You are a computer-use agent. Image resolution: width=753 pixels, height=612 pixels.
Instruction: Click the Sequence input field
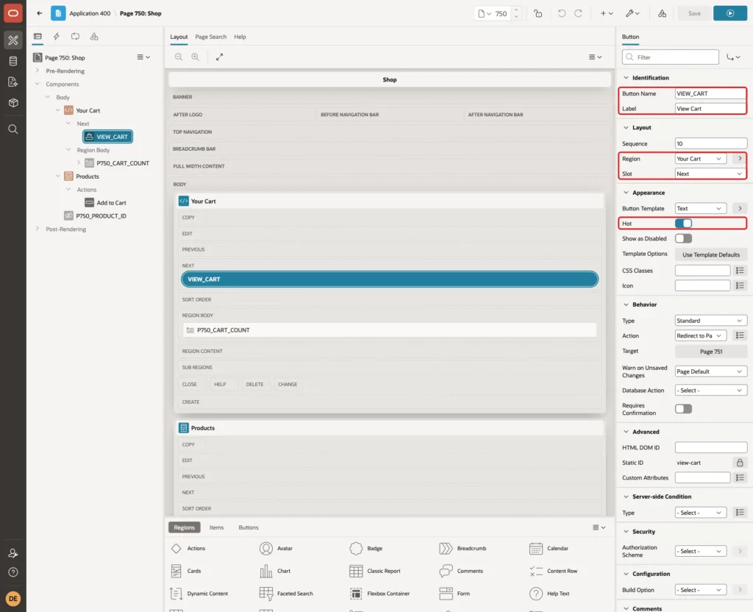711,143
